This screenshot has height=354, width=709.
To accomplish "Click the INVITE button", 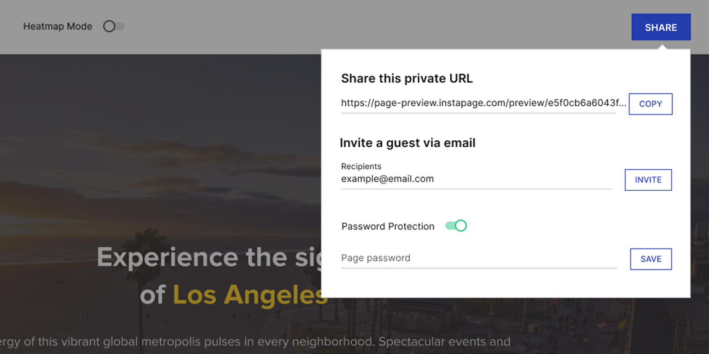I will pyautogui.click(x=648, y=180).
